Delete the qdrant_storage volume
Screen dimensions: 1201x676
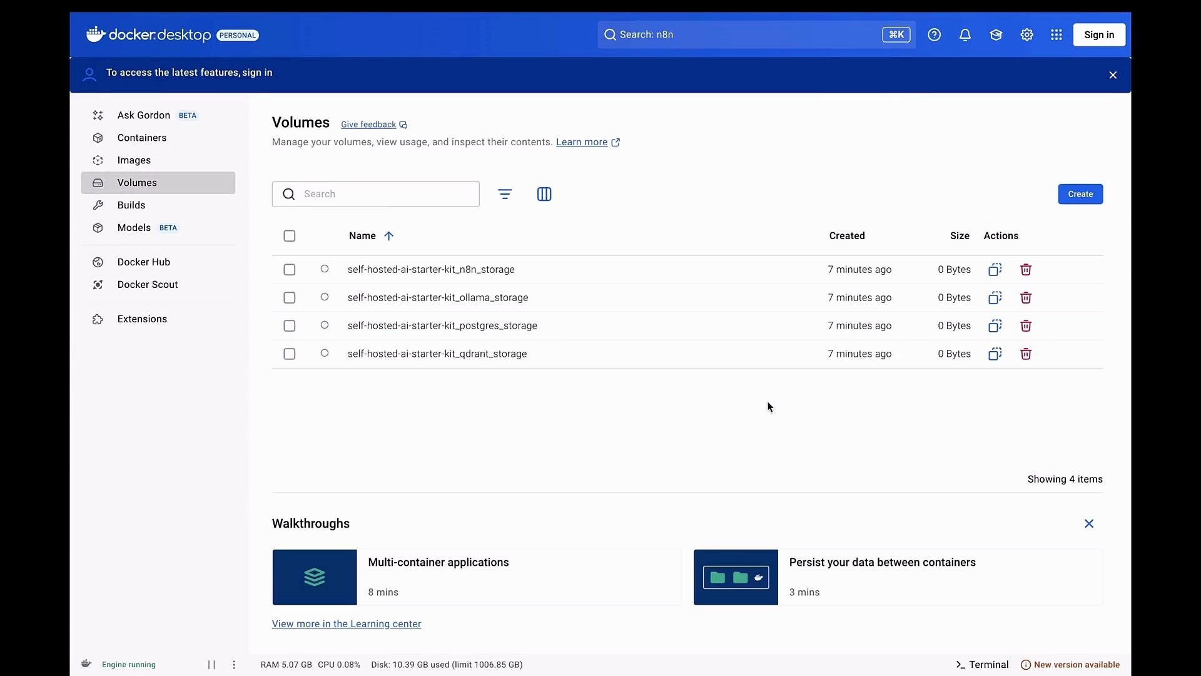coord(1026,354)
